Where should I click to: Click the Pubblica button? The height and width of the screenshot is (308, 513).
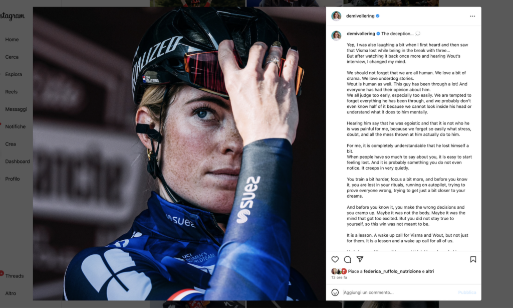point(467,292)
